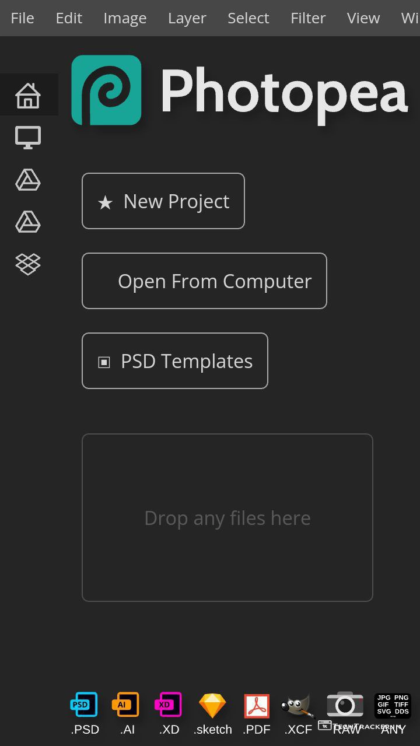420x746 pixels.
Task: Click the Home icon in the sidebar
Action: coord(28,95)
